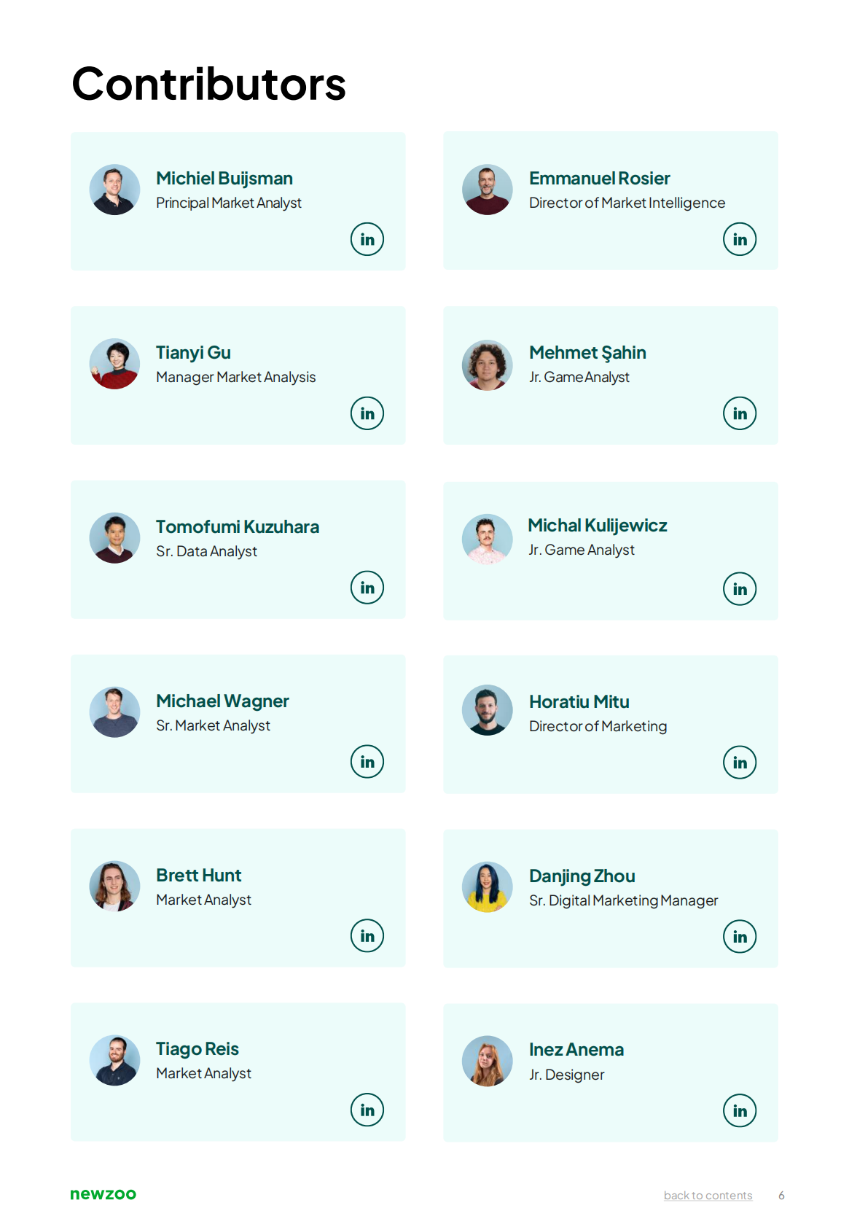Follow the 'back to contents' link
The width and height of the screenshot is (849, 1227).
708,1196
